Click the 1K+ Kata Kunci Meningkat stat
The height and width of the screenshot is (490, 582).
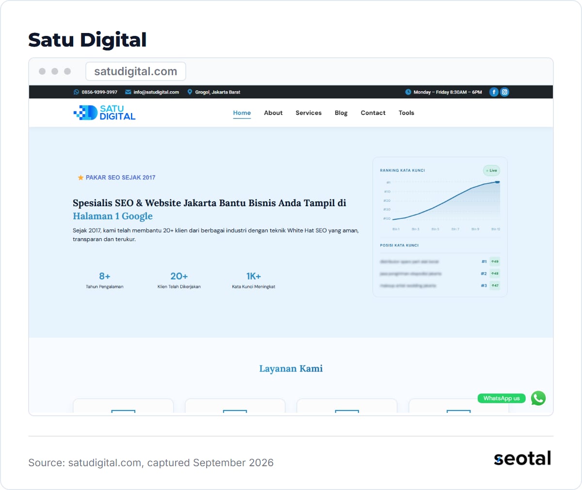pos(254,280)
